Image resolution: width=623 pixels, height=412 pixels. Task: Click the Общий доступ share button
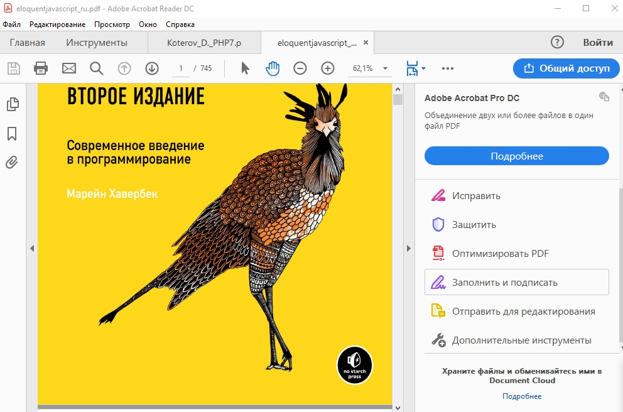tap(566, 68)
